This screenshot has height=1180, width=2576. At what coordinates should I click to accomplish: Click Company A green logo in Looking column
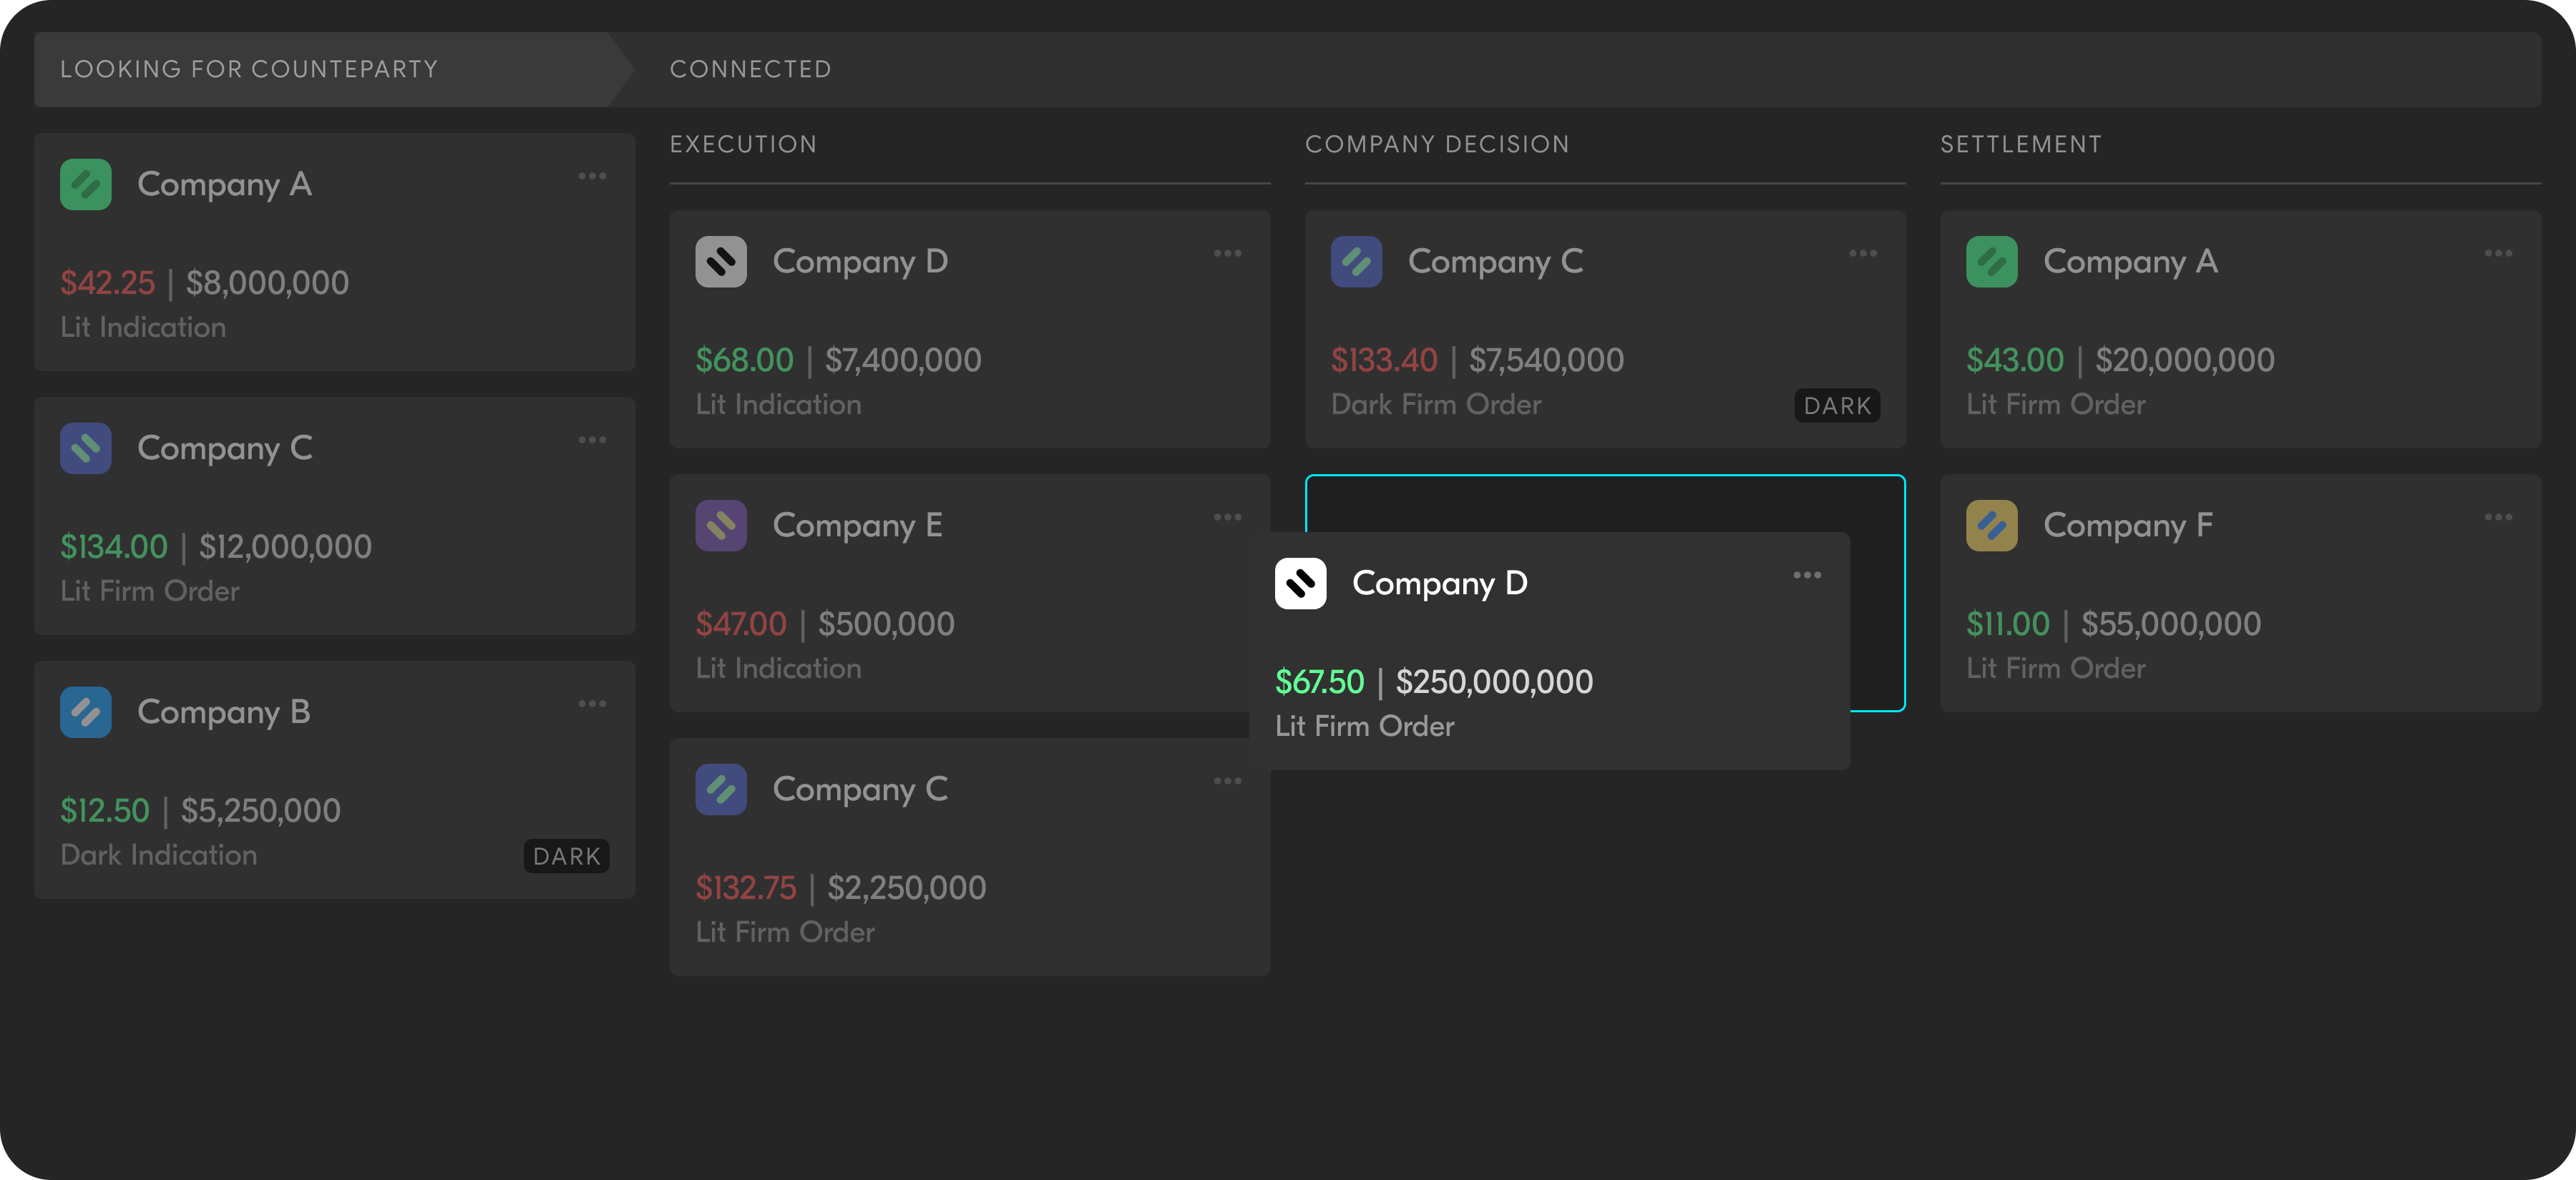86,185
